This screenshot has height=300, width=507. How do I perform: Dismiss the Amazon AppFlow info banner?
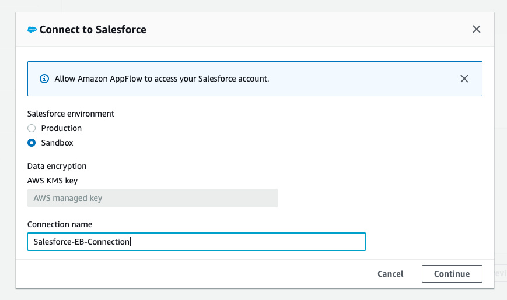tap(464, 79)
